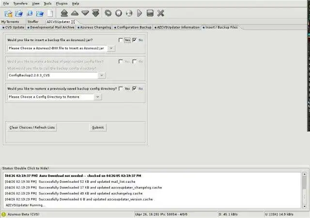Click status log scrollbar up arrow
This screenshot has width=310, height=218.
tap(305, 174)
